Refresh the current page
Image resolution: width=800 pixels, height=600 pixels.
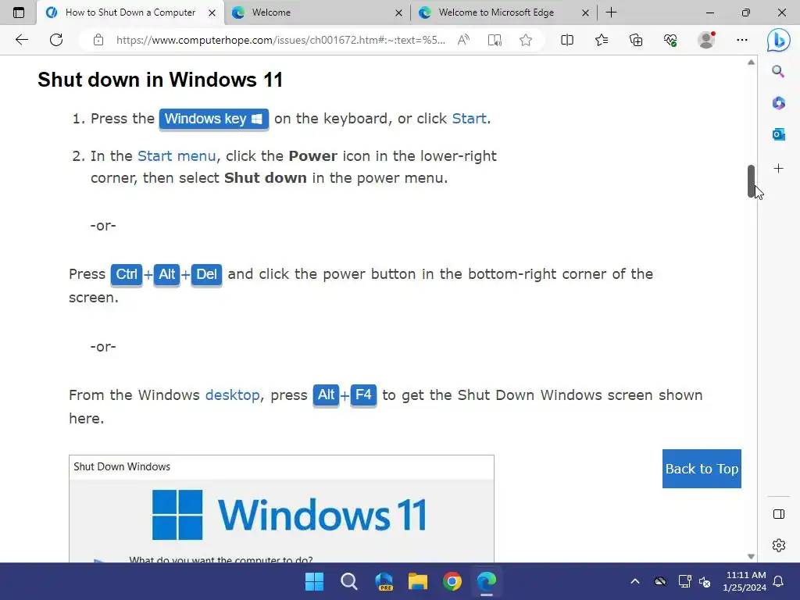click(x=56, y=40)
